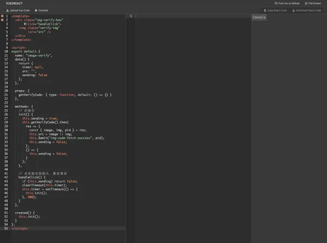The height and width of the screenshot is (243, 327).
Task: Click 'this.init();' inside created()
Action: point(29,217)
